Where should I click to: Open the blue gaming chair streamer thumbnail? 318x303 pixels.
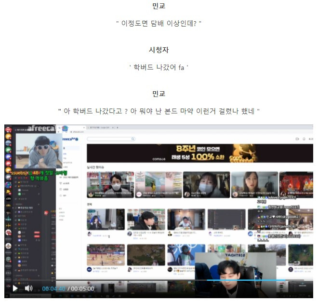pos(106,220)
